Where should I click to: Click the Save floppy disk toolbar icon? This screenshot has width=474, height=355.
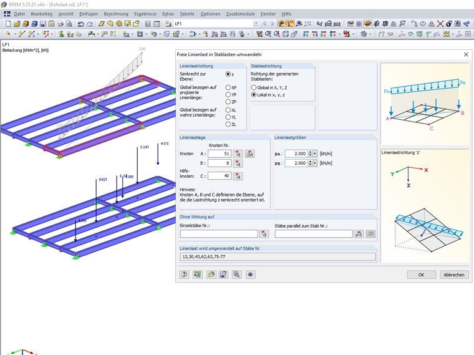click(43, 24)
